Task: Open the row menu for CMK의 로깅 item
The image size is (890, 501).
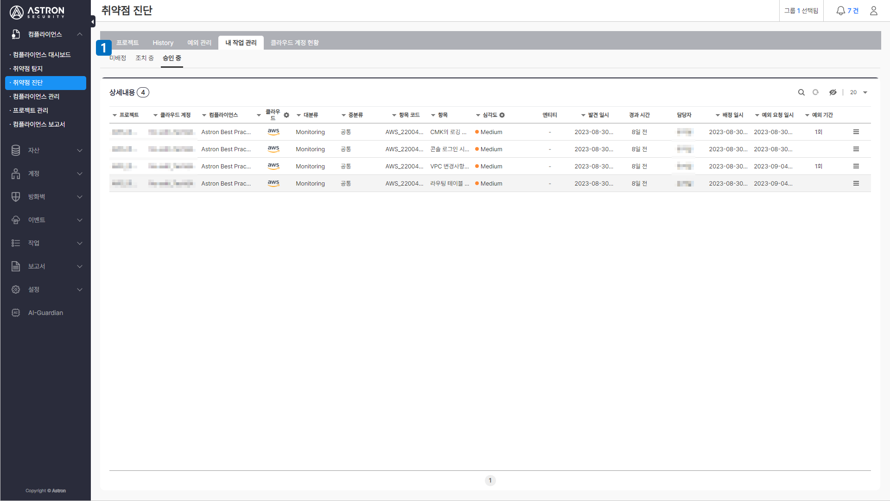Action: coord(856,132)
